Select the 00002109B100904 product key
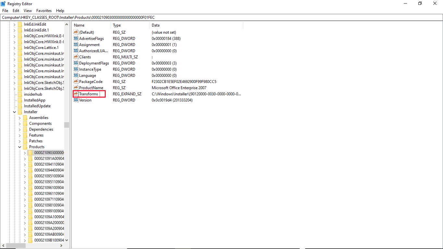Screen dimensions: 443x249 tap(49, 240)
